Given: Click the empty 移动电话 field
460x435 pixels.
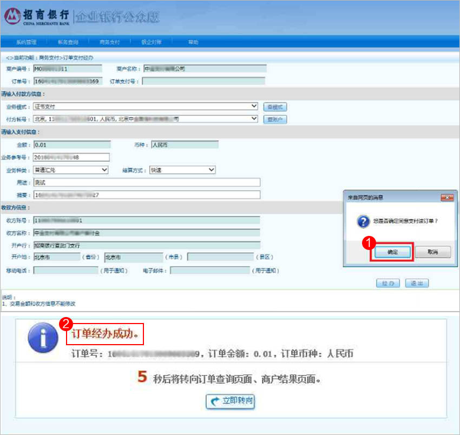Looking at the screenshot, I should pyautogui.click(x=65, y=270).
